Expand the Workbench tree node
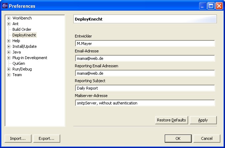This screenshot has width=225, height=148. pyautogui.click(x=9, y=18)
